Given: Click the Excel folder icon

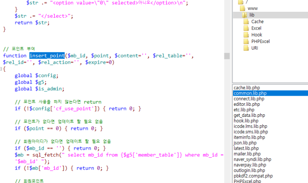Looking at the screenshot, I should 247,28.
